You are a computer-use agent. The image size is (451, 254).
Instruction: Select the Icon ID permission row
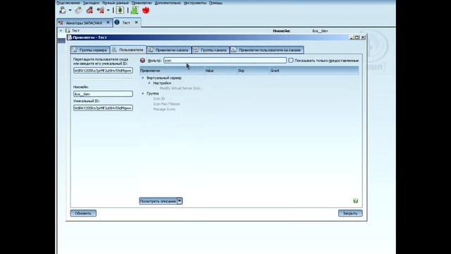159,99
